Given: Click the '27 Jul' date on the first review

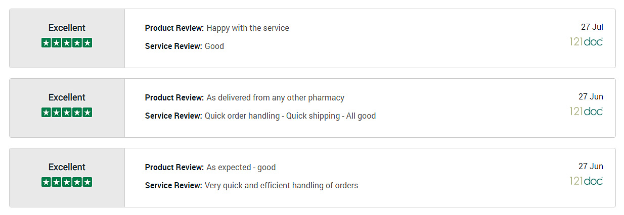Looking at the screenshot, I should point(592,27).
